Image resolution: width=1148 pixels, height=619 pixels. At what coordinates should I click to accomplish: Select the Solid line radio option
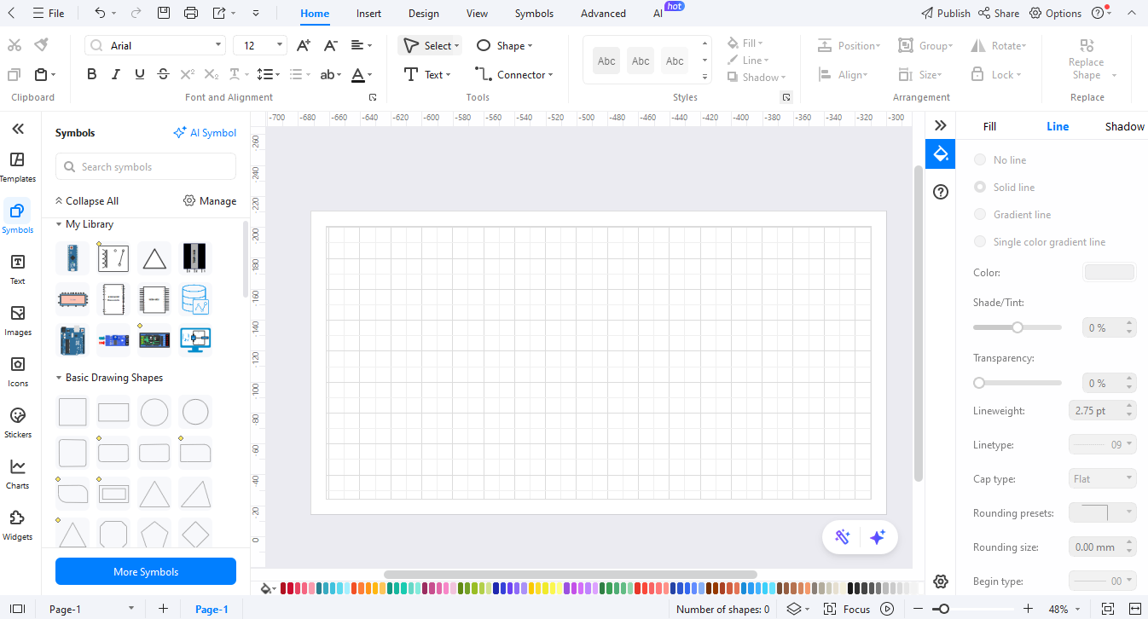pyautogui.click(x=980, y=187)
